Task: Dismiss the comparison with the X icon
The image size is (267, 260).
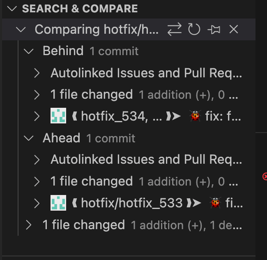Action: [x=233, y=30]
